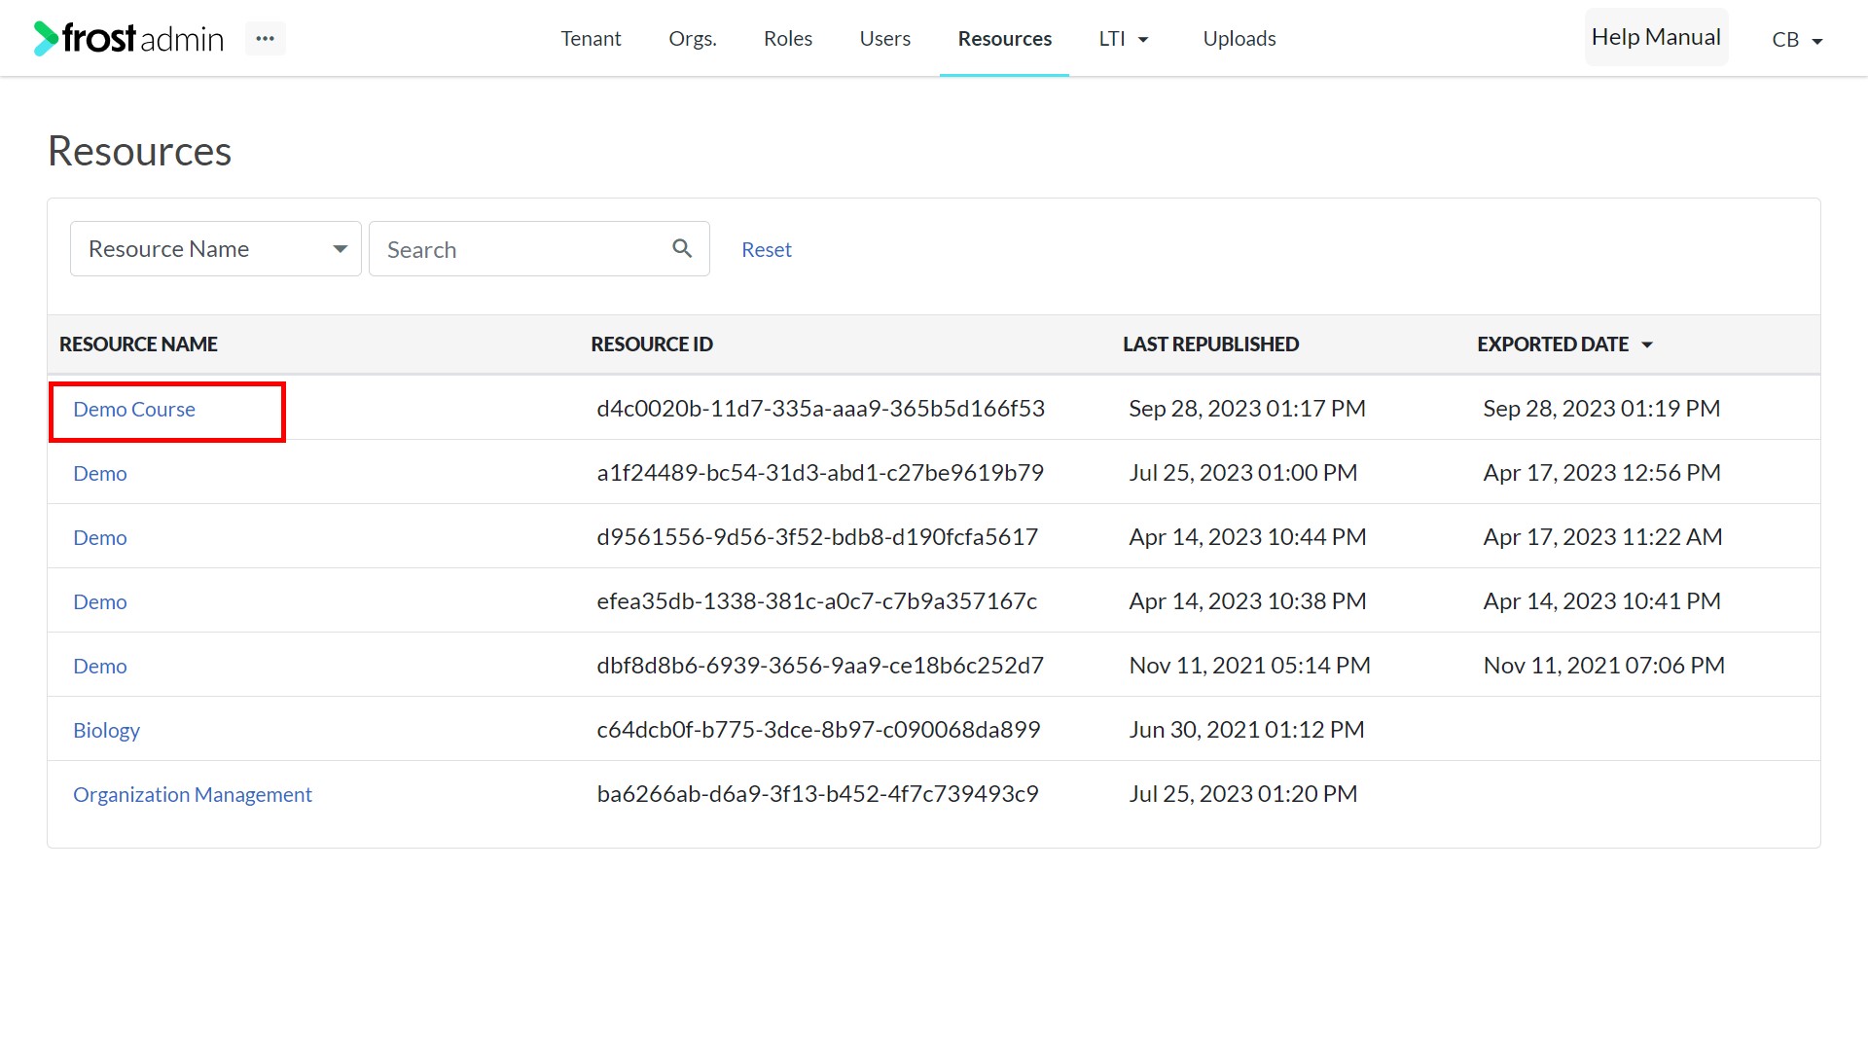Sort by Last Republished column header
The image size is (1868, 1051).
(1210, 344)
